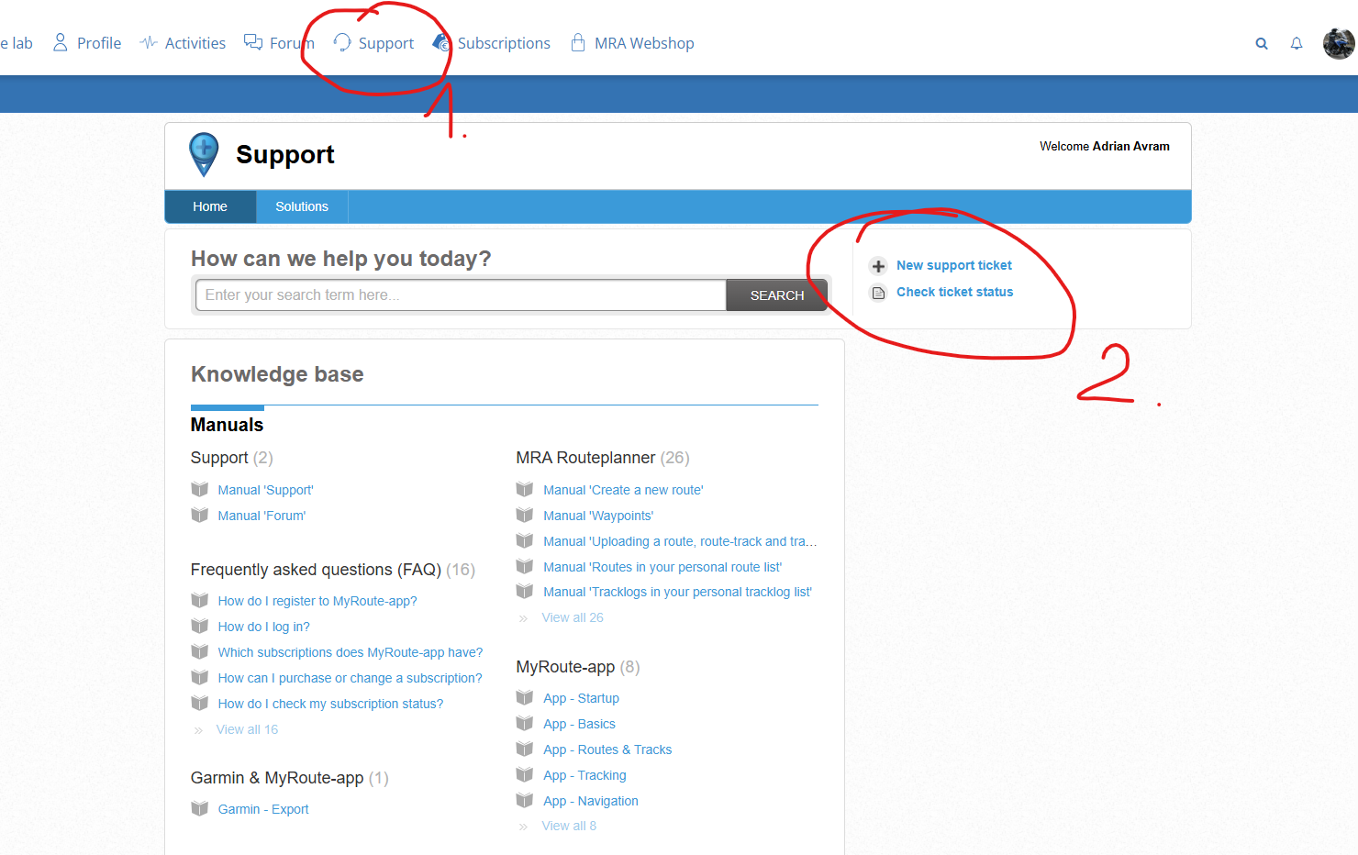Open Manual 'Support' article
1358x855 pixels.
coord(266,490)
